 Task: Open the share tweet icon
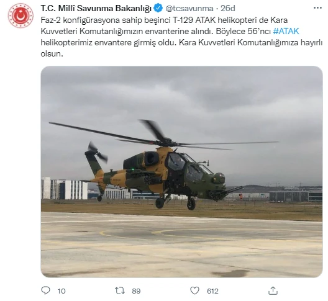273,290
